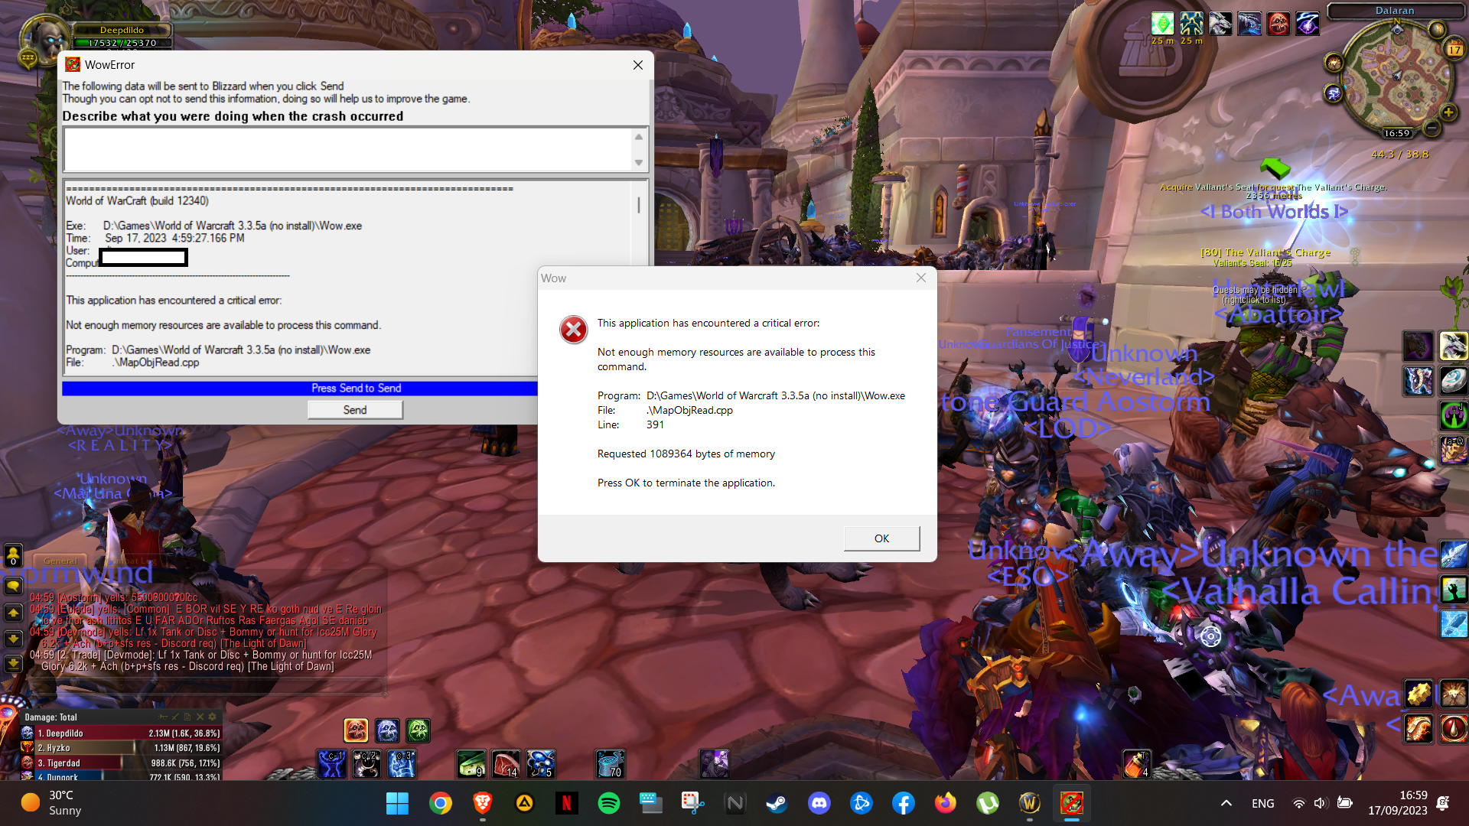Click the frost wyrm buff icon
Screen dimensions: 1469x826
(x=1249, y=24)
